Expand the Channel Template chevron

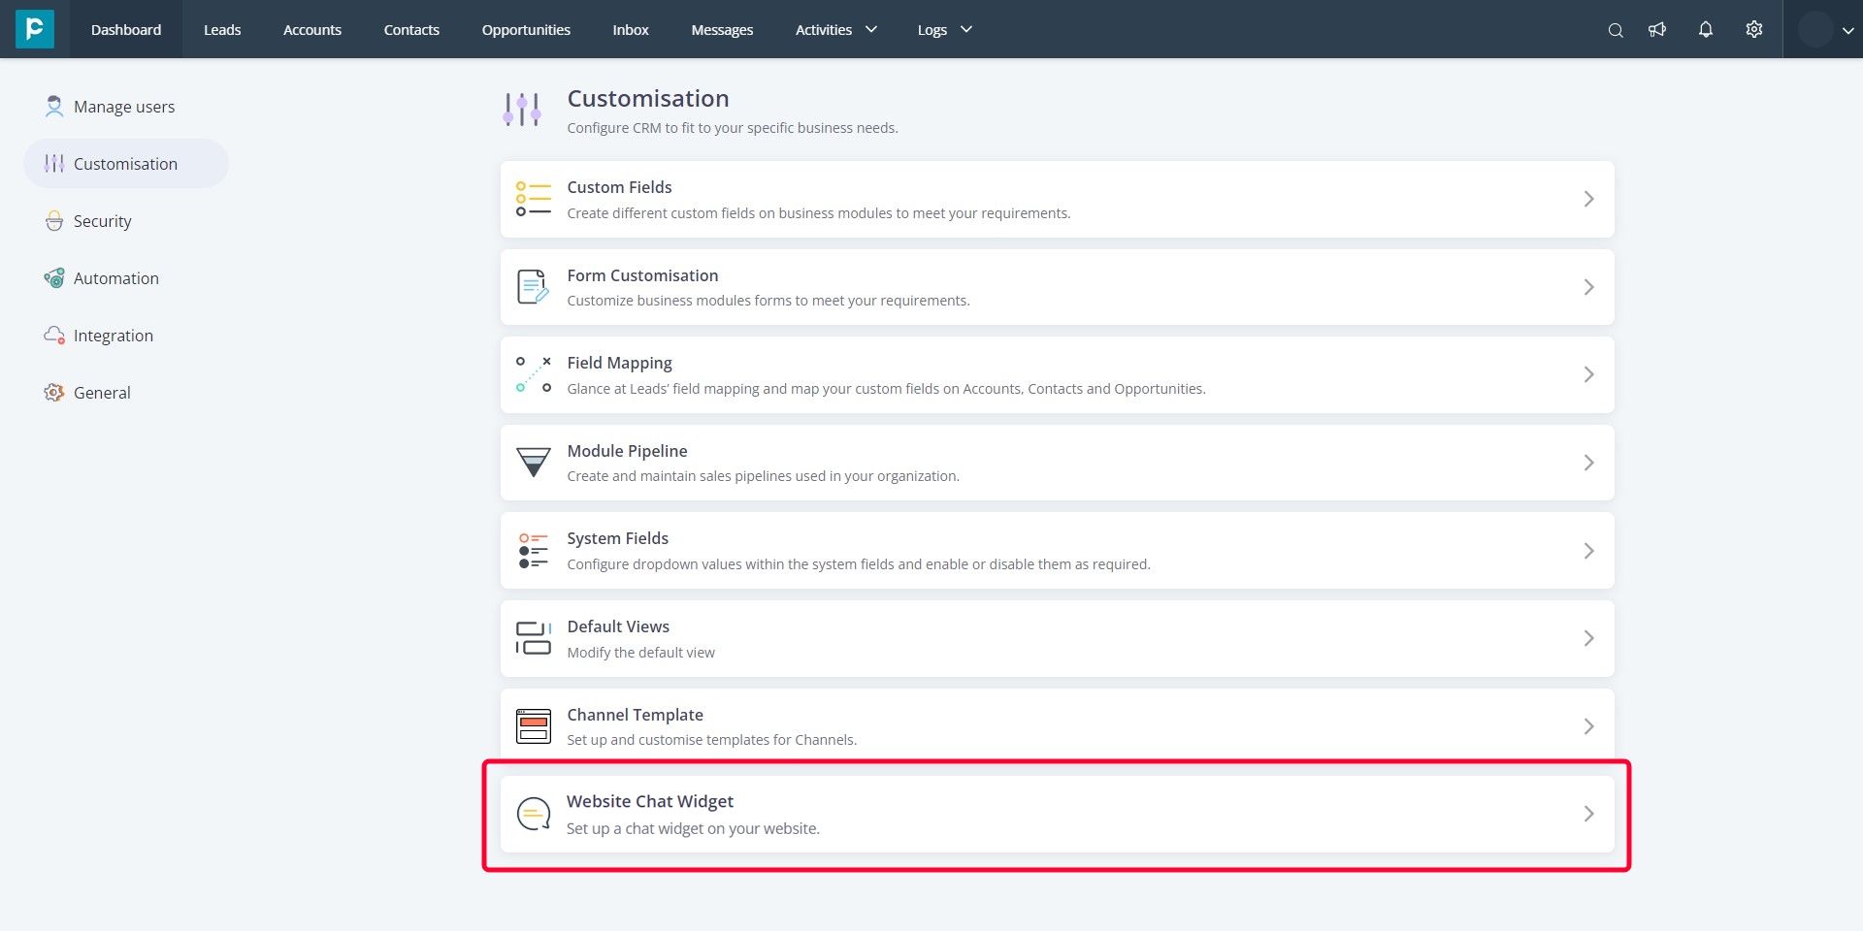1588,726
